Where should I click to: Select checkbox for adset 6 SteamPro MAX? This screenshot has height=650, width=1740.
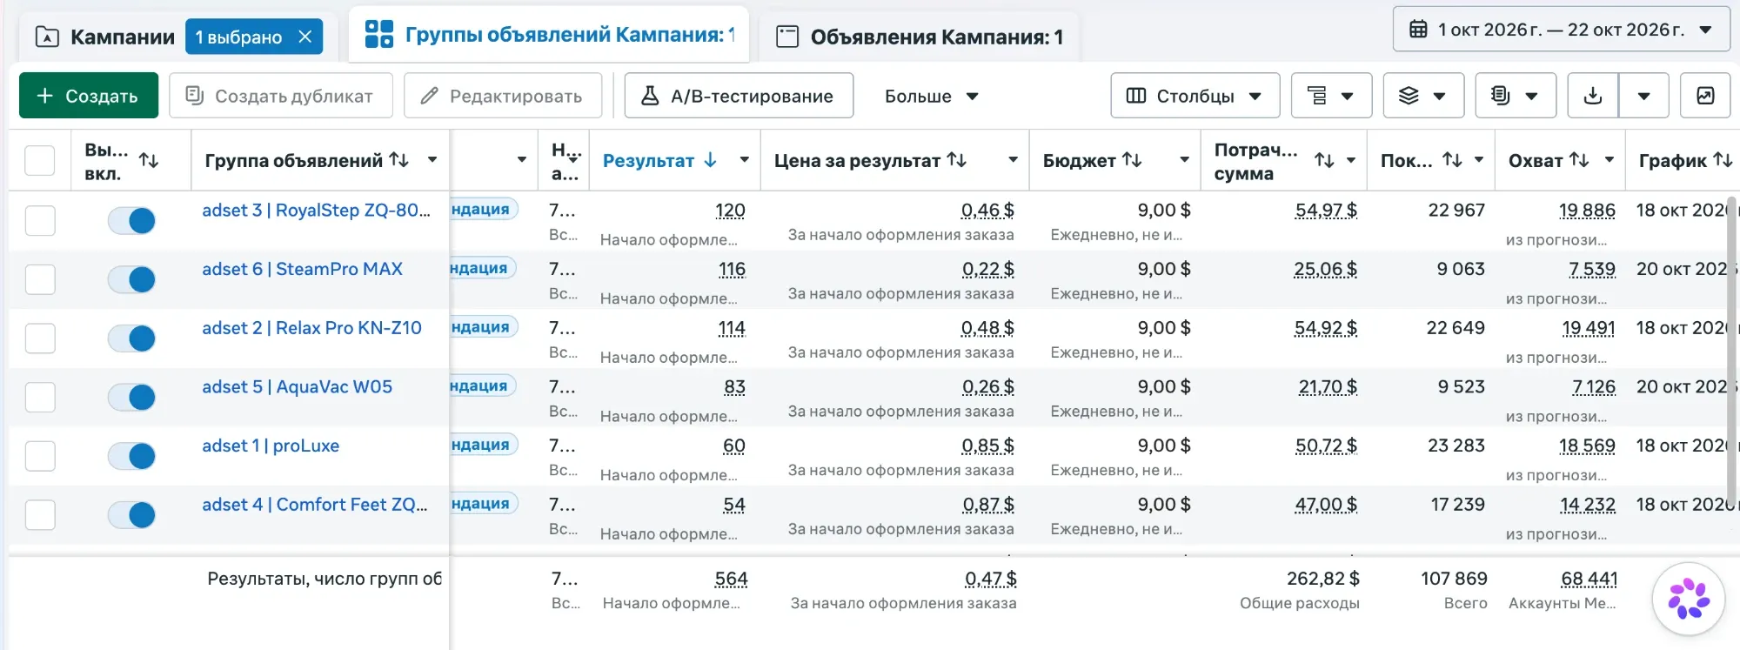40,279
